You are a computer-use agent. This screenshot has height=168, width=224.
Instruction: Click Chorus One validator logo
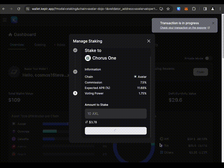tap(88, 58)
